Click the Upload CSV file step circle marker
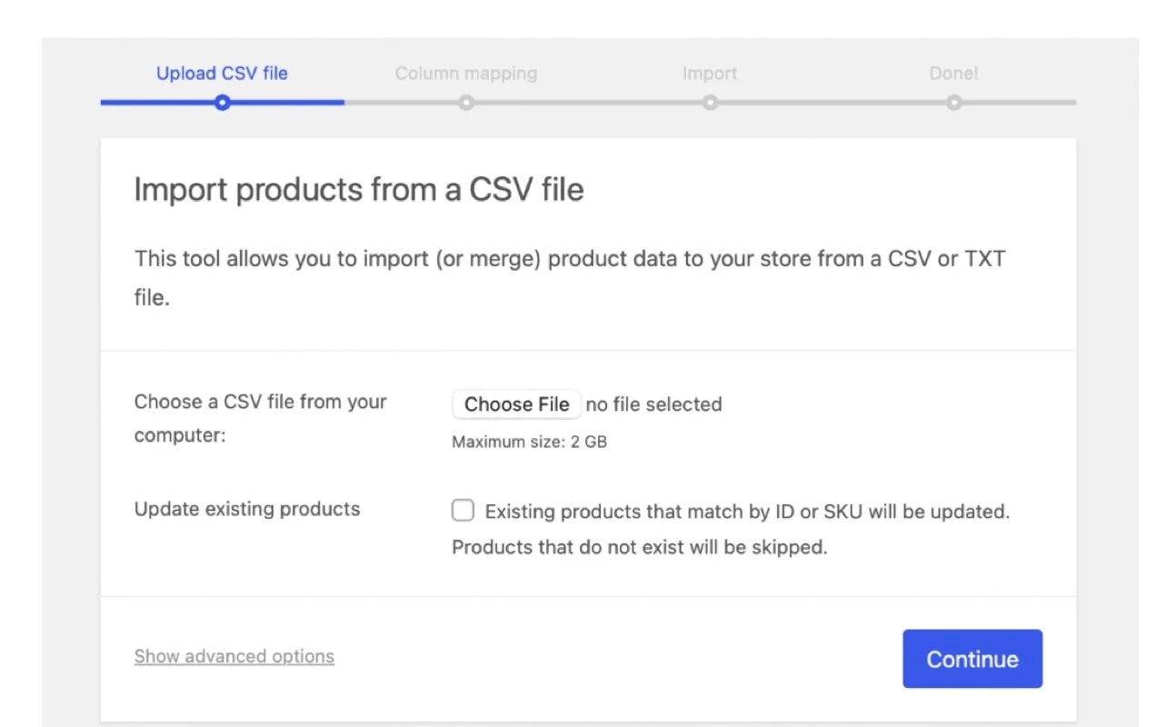 [x=222, y=103]
